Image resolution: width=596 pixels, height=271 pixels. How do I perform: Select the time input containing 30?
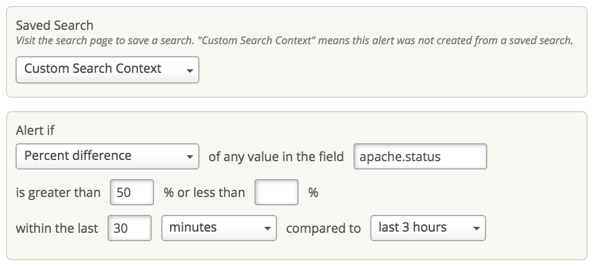pyautogui.click(x=130, y=228)
